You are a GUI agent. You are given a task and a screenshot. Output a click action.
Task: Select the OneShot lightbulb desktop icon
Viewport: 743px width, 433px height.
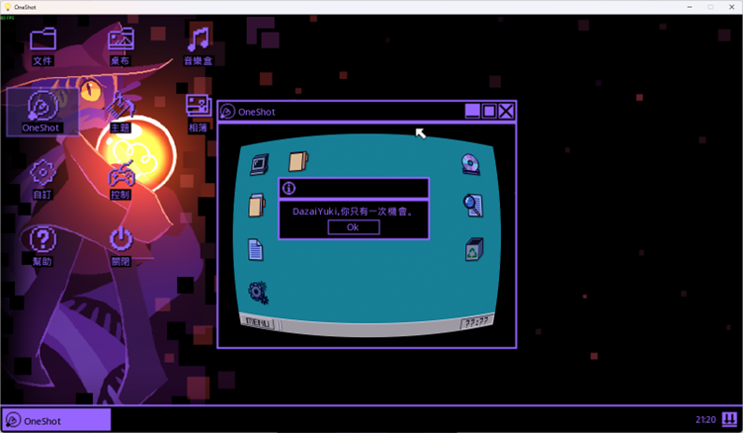pyautogui.click(x=41, y=109)
